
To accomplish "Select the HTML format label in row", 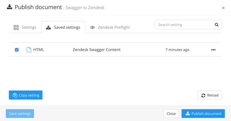I will (38, 50).
